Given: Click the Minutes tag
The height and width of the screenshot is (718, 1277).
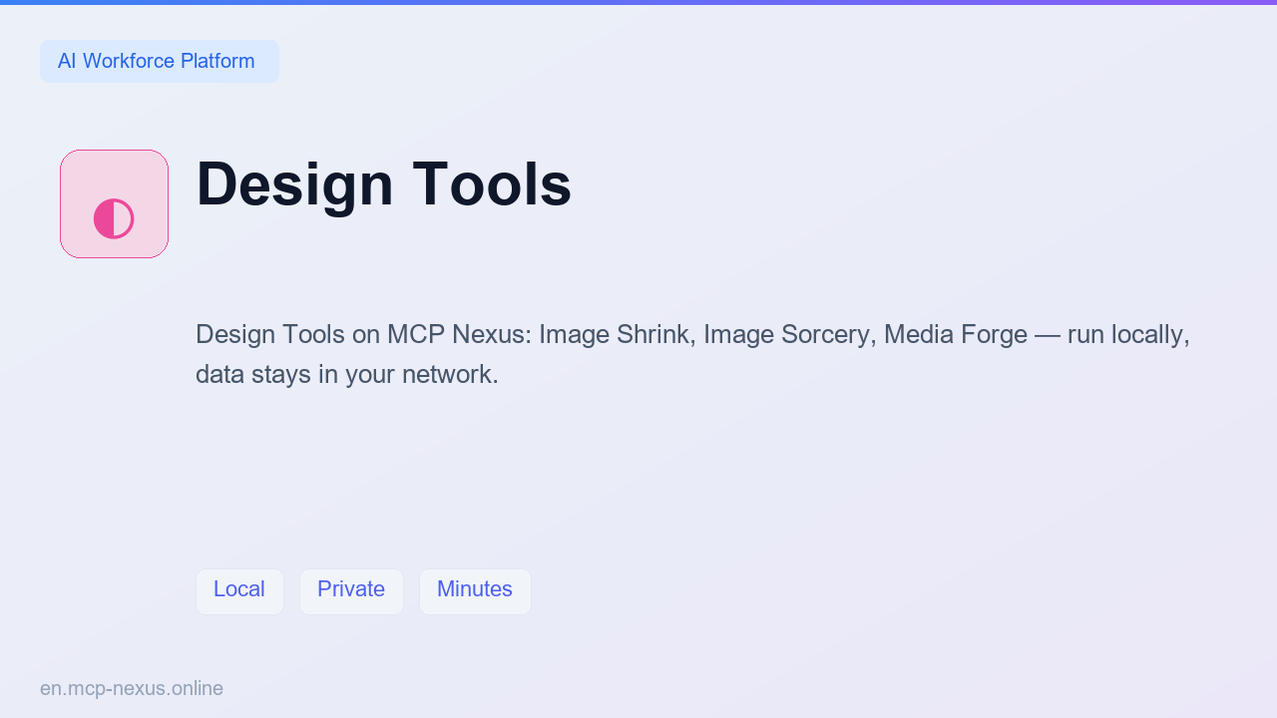Looking at the screenshot, I should (x=475, y=591).
